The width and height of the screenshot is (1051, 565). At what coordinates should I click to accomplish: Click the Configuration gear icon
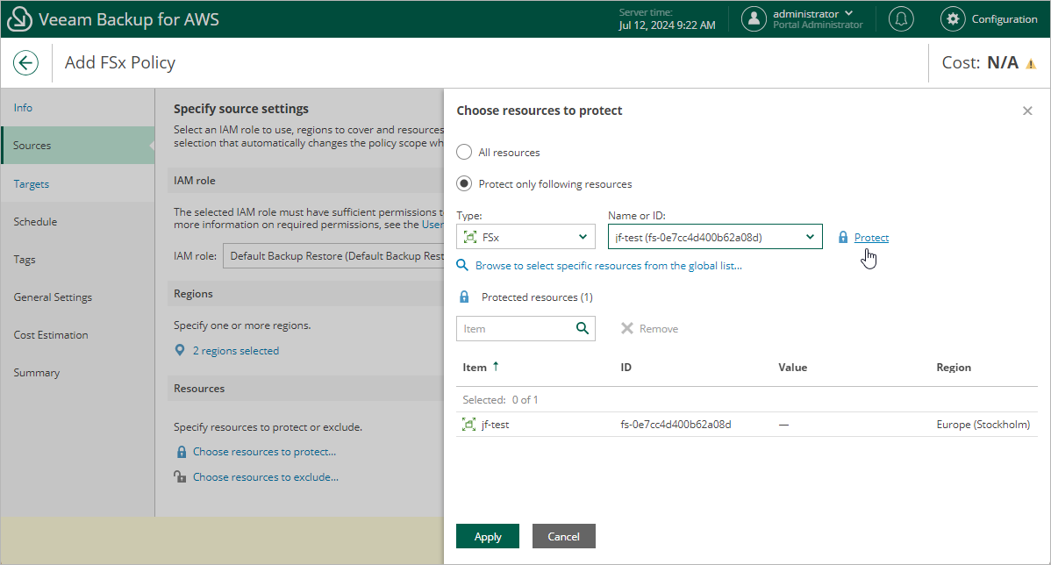(x=953, y=18)
